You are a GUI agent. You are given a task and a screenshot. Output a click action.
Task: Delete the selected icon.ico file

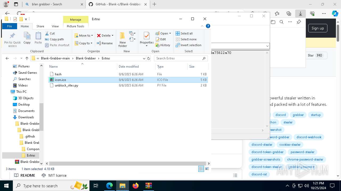[104, 36]
